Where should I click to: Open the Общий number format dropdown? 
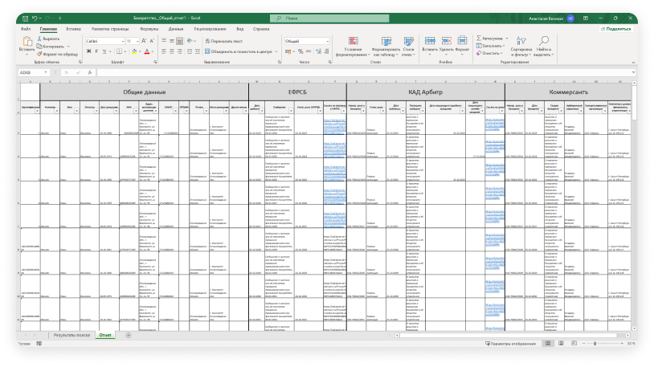(x=328, y=41)
